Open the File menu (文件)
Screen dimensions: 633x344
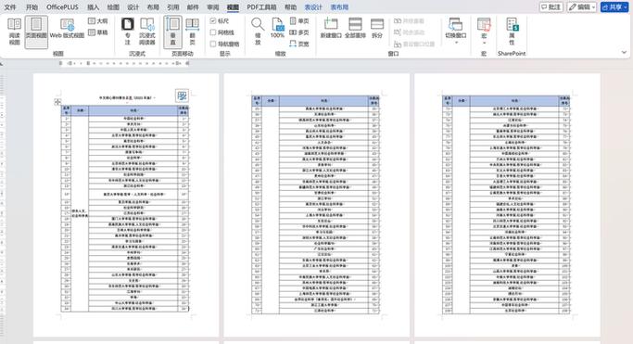pos(10,7)
